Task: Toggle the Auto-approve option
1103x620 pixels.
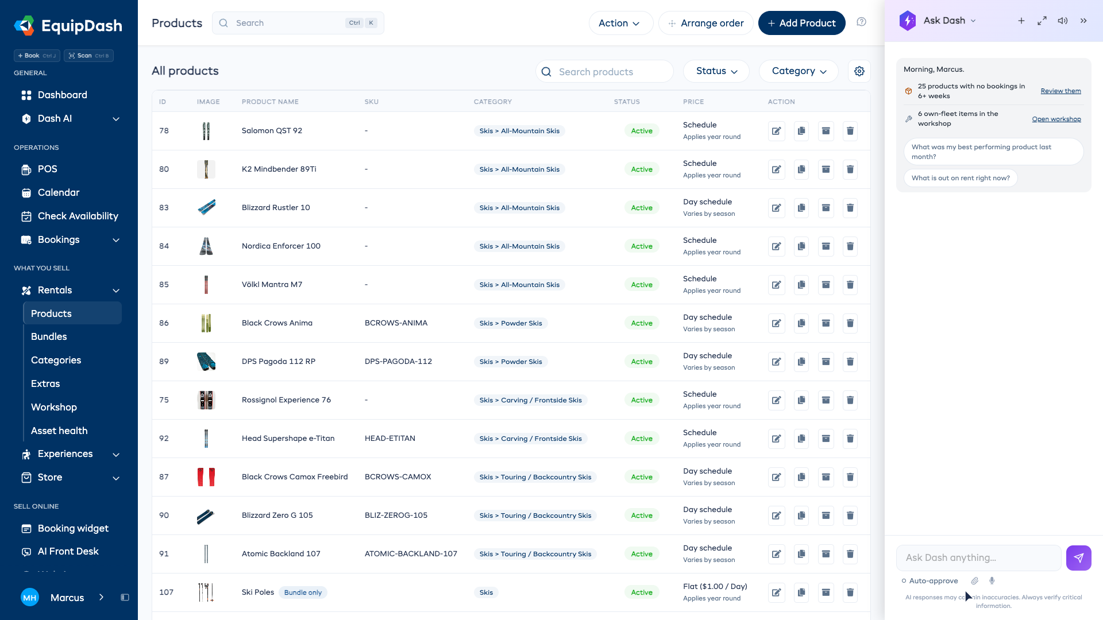Action: click(930, 581)
